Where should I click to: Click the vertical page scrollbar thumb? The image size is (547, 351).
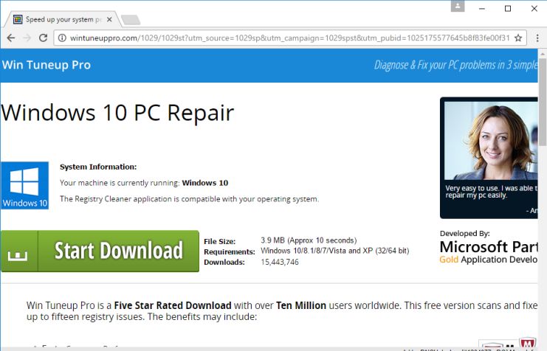pos(543,102)
